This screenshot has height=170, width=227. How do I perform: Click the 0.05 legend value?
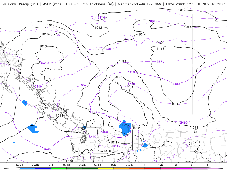point(35,165)
